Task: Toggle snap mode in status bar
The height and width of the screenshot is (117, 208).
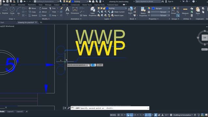Action: [122, 115]
